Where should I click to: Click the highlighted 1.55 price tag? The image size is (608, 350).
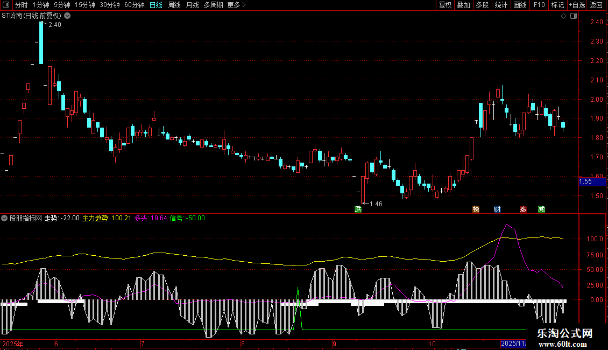click(x=592, y=181)
